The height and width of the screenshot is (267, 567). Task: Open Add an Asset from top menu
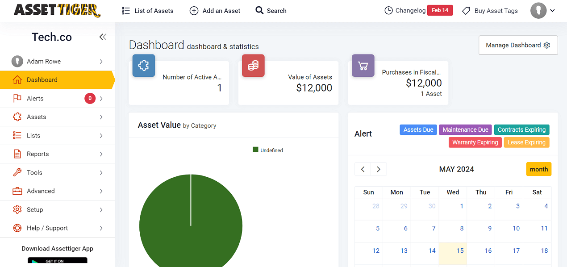click(x=215, y=11)
